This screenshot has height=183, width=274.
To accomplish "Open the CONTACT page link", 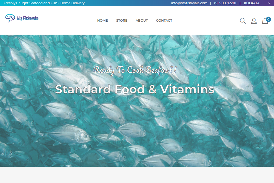I will click(x=164, y=21).
